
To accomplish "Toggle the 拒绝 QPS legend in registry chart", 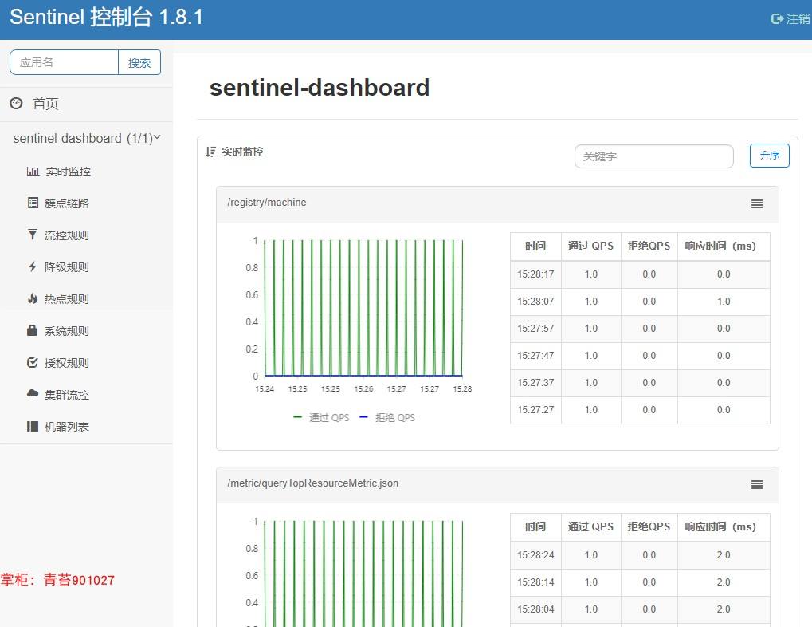I will pos(387,417).
